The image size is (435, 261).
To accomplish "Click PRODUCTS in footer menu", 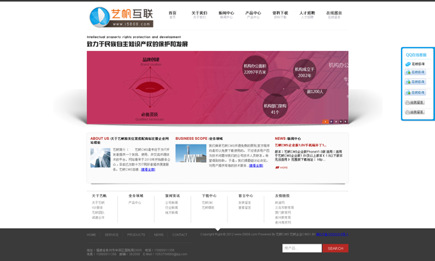I will tap(137, 235).
